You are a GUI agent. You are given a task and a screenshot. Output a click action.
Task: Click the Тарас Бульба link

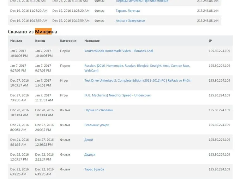point(94,170)
